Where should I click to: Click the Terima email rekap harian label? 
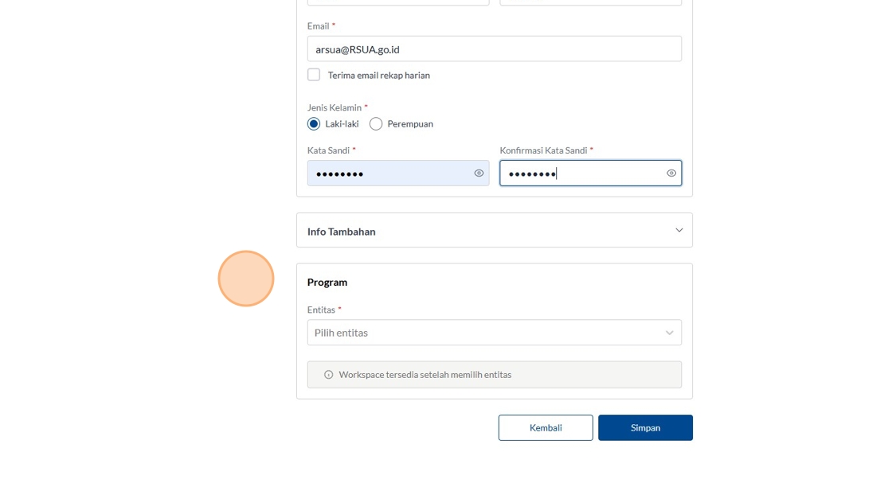tap(379, 76)
